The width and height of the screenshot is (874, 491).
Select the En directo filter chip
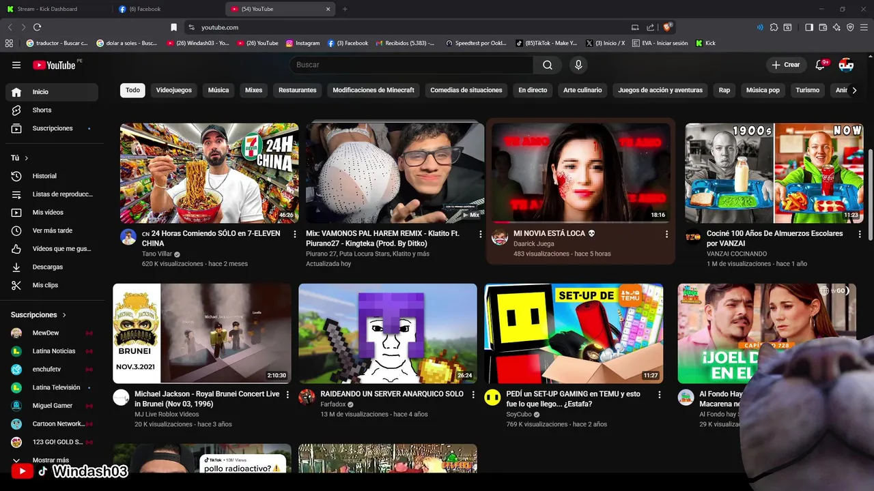coord(533,90)
